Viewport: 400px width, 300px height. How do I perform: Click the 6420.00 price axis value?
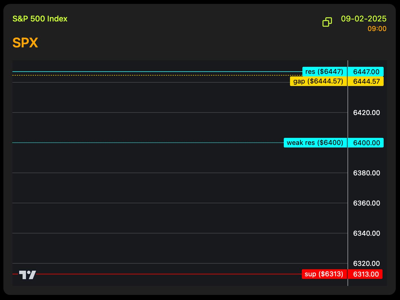click(366, 113)
